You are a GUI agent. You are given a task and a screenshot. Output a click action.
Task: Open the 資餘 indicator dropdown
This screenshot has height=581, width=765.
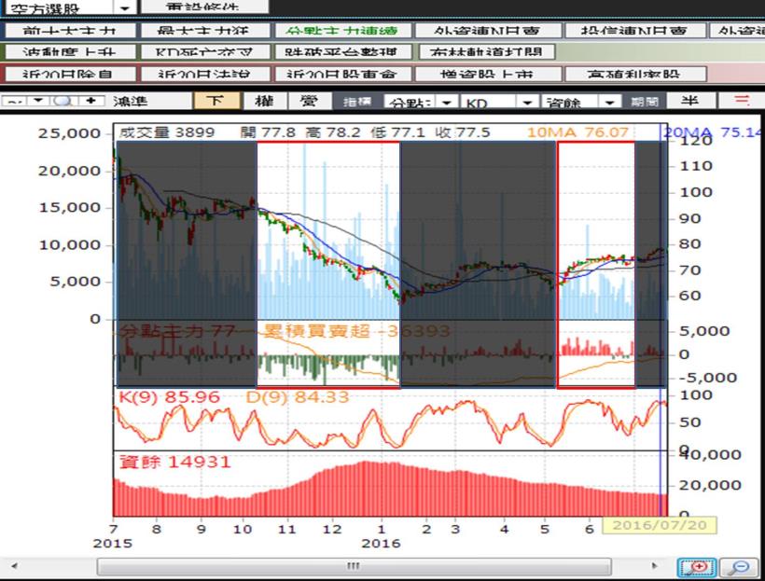[x=608, y=102]
